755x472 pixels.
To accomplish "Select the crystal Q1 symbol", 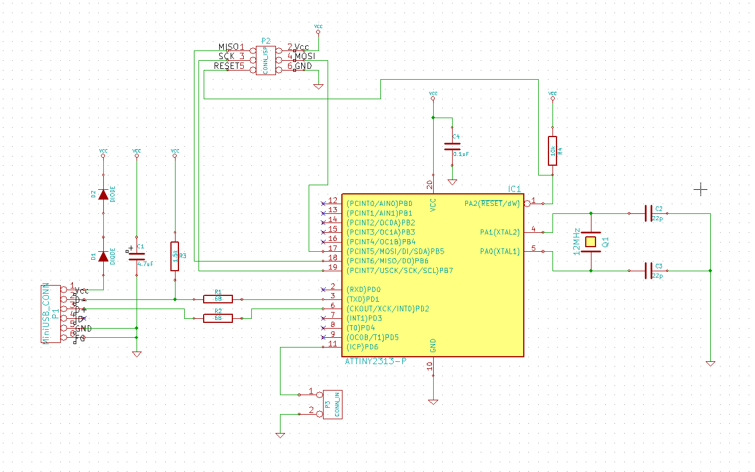I will coord(591,241).
